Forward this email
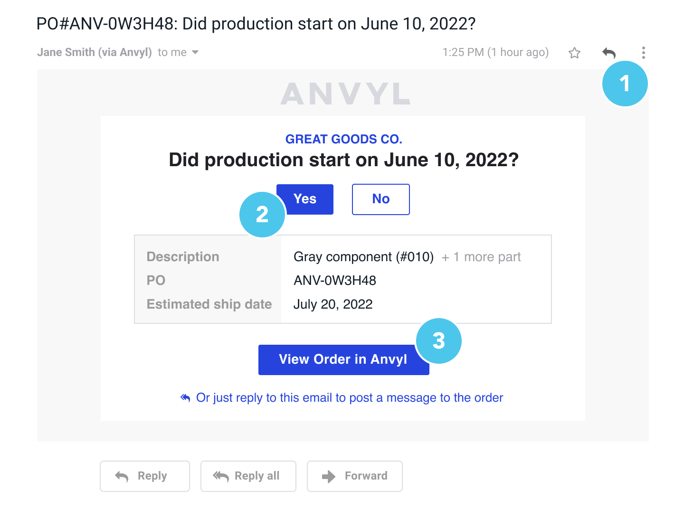Viewport: 684px width, 509px height. 355,476
